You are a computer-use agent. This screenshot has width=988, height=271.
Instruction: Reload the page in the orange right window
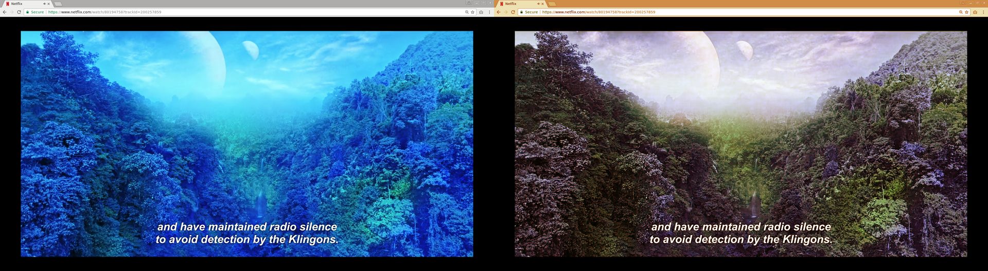tap(513, 12)
